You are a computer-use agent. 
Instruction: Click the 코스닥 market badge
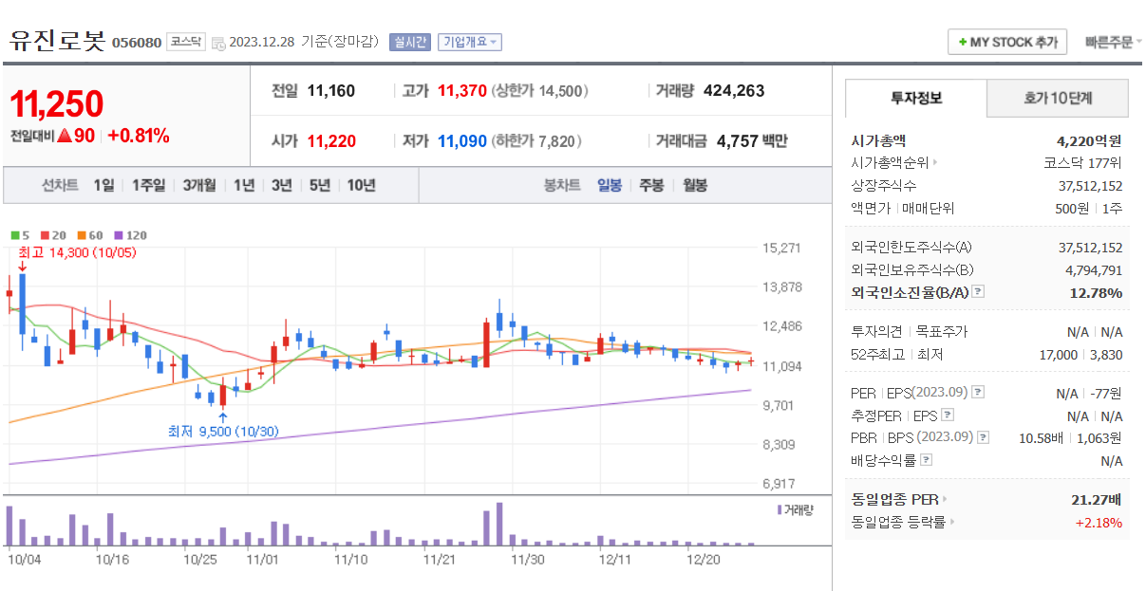(x=185, y=42)
